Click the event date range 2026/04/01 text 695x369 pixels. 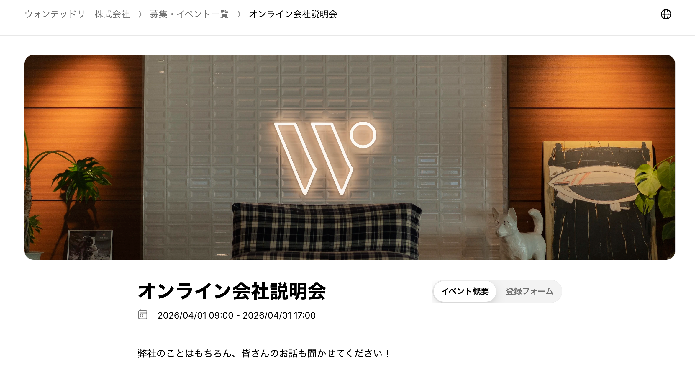pos(237,315)
